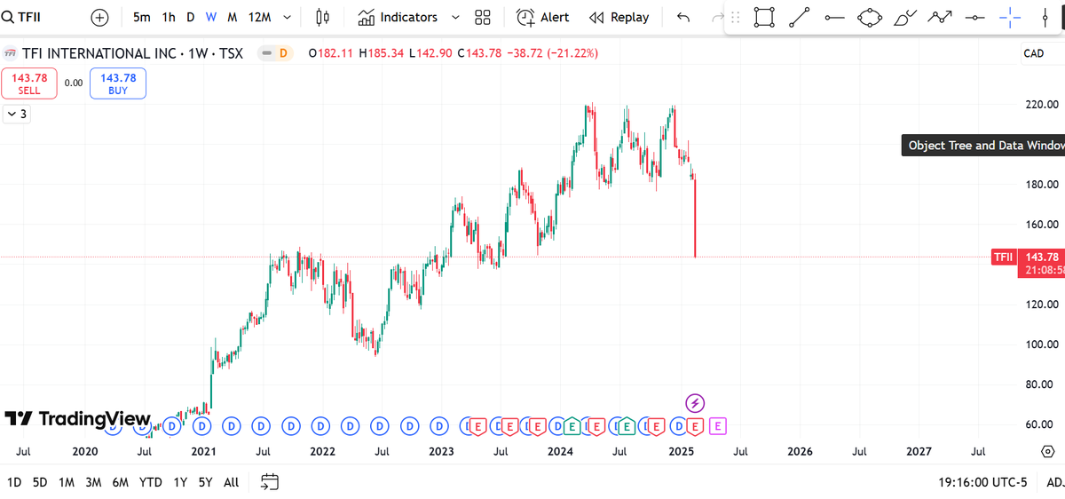
Task: Select the 12M interval
Action: tap(259, 17)
